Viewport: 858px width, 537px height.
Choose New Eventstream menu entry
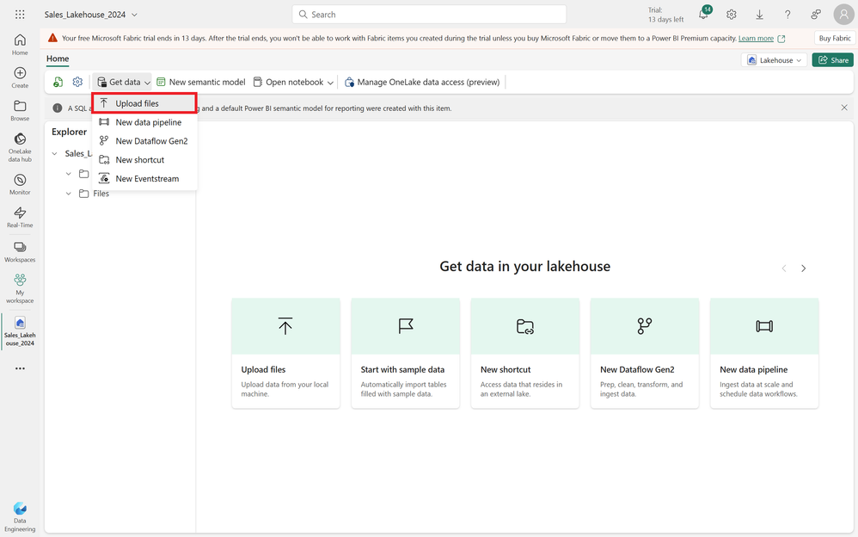click(144, 179)
